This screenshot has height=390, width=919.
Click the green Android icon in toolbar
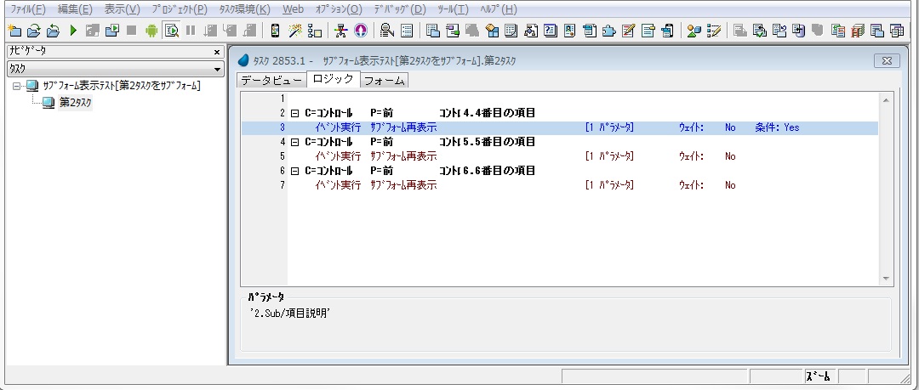click(151, 31)
